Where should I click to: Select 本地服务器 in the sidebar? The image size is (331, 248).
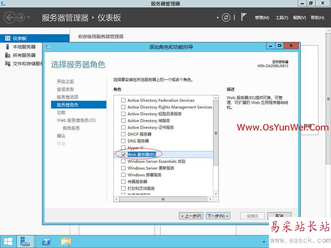24,47
